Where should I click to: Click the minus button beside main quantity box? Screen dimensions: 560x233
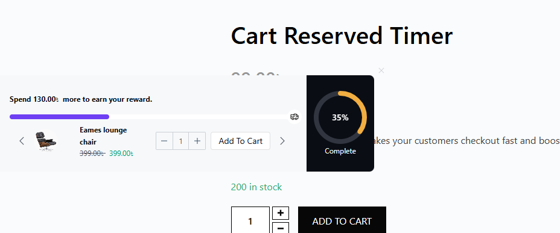coord(281,228)
